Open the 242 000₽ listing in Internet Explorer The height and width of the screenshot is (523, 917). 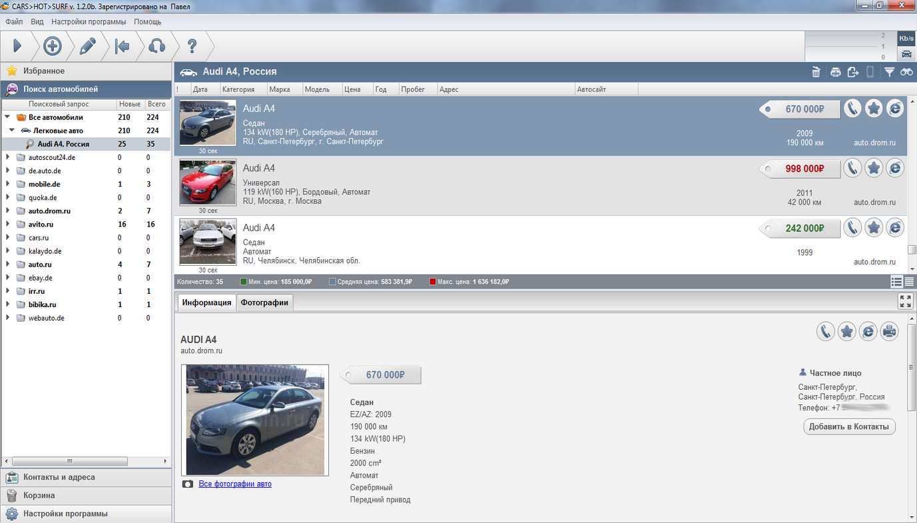[895, 228]
